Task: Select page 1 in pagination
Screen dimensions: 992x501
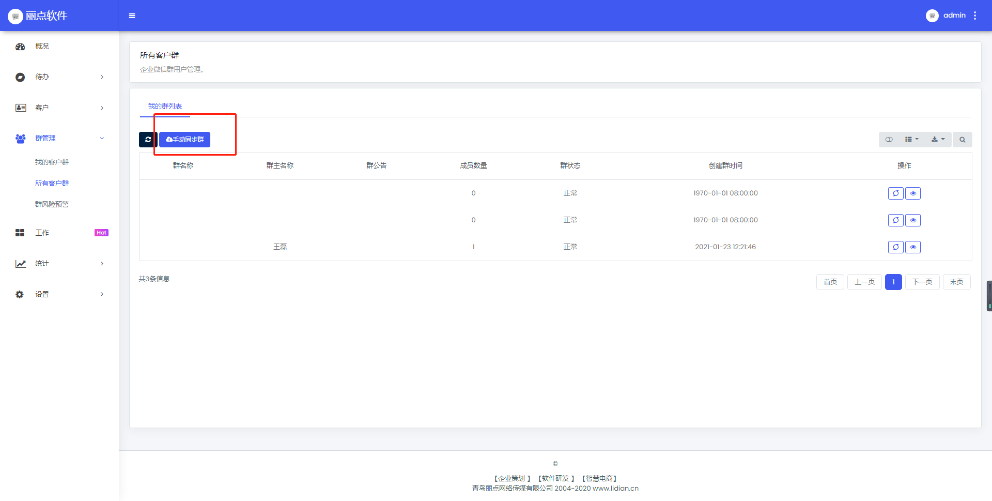Action: (893, 282)
